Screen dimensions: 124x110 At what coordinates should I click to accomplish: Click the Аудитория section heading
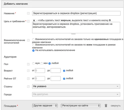pyautogui.click(x=10, y=57)
